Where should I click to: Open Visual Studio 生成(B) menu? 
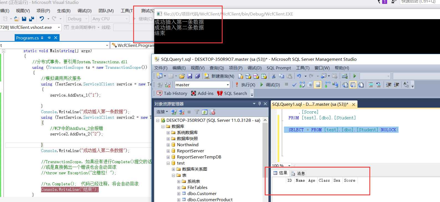64,11
